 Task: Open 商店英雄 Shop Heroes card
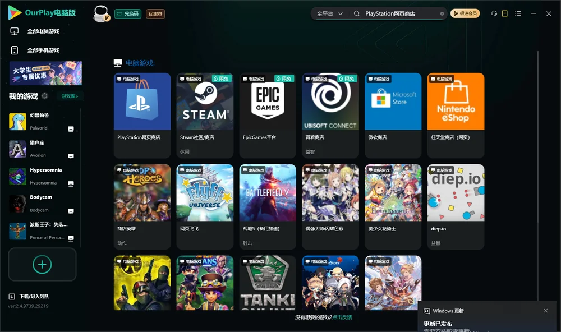coord(142,207)
